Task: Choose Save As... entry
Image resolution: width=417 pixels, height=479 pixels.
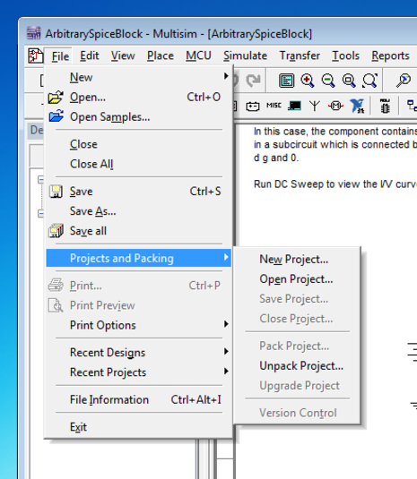Action: [139, 211]
